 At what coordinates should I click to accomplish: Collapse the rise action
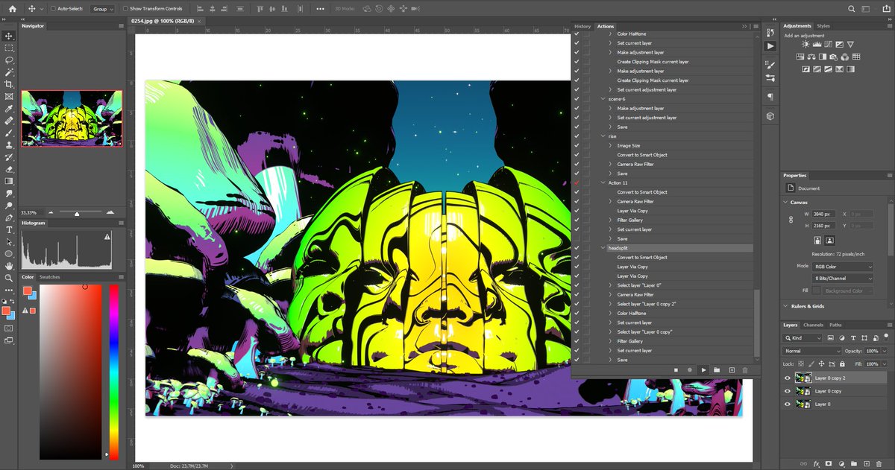(x=603, y=136)
